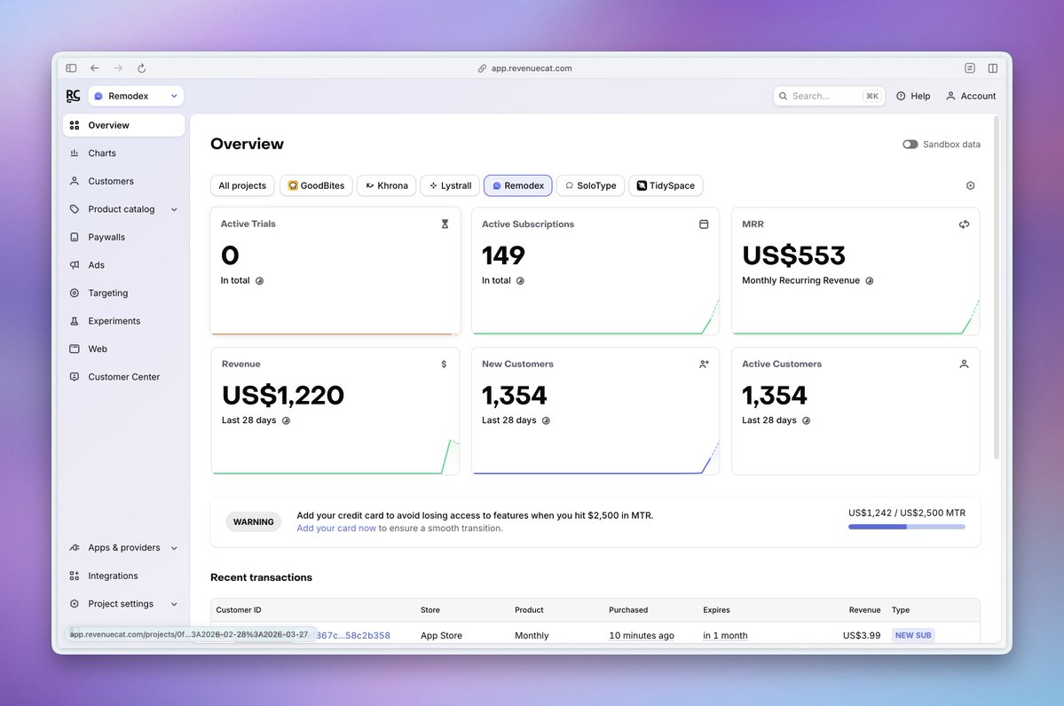1064x706 pixels.
Task: Click the MRR recurring arrows icon
Action: 965,224
